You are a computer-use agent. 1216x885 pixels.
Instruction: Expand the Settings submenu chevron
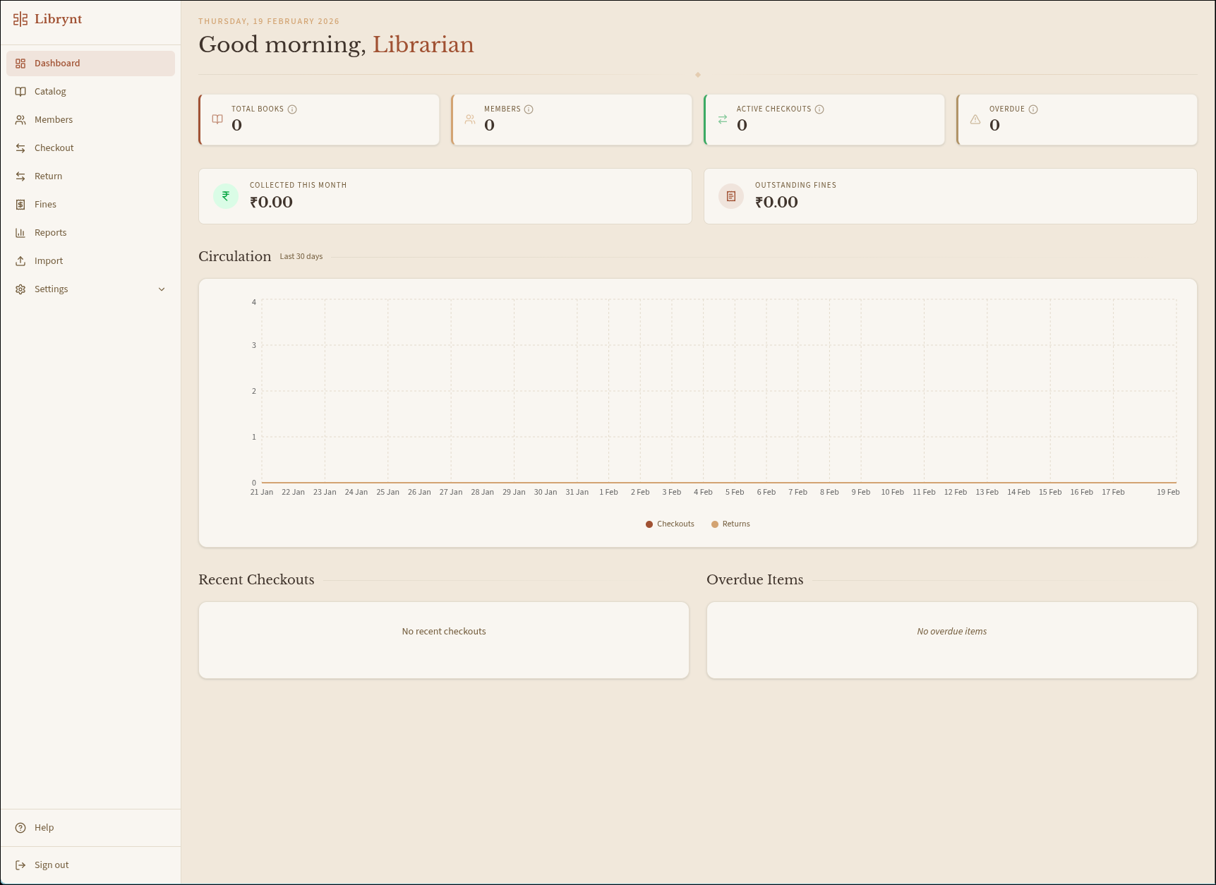[162, 289]
